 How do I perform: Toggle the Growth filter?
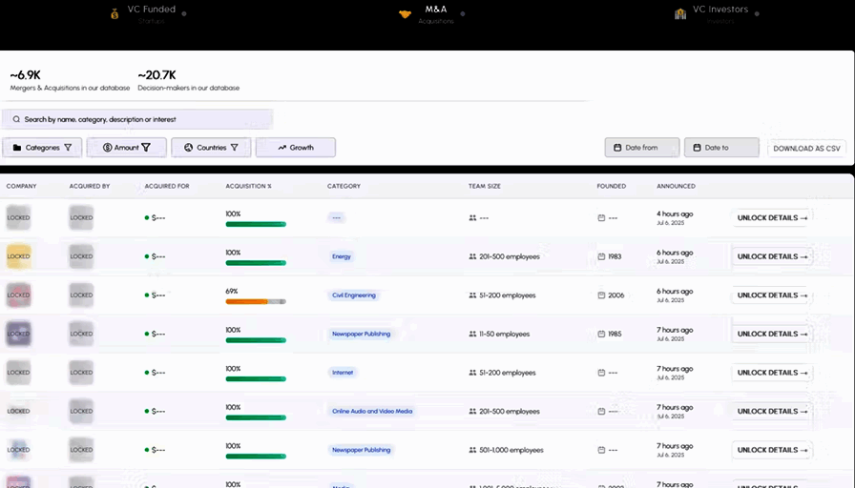[295, 148]
